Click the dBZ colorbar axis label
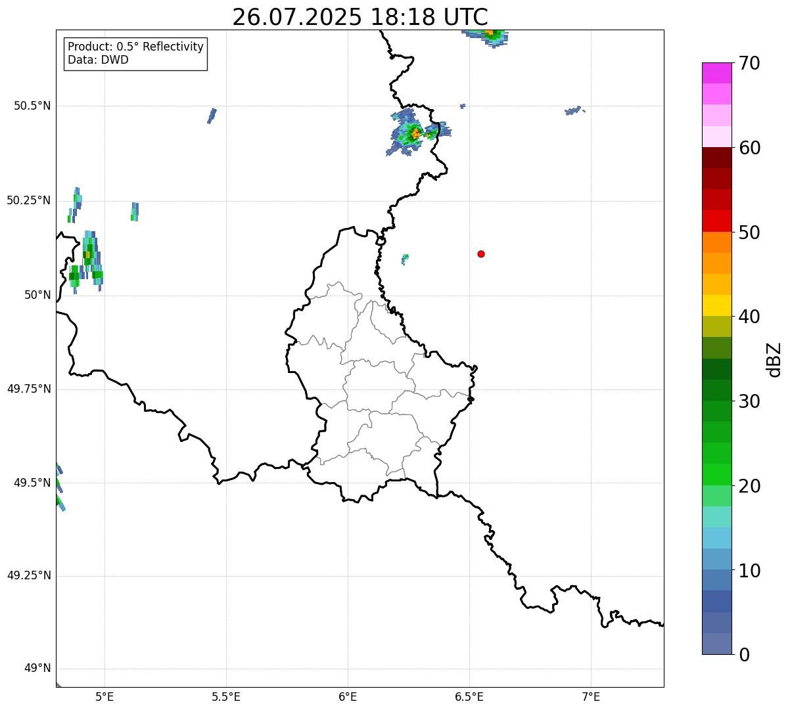Viewport: 790px width, 710px height. pos(774,359)
